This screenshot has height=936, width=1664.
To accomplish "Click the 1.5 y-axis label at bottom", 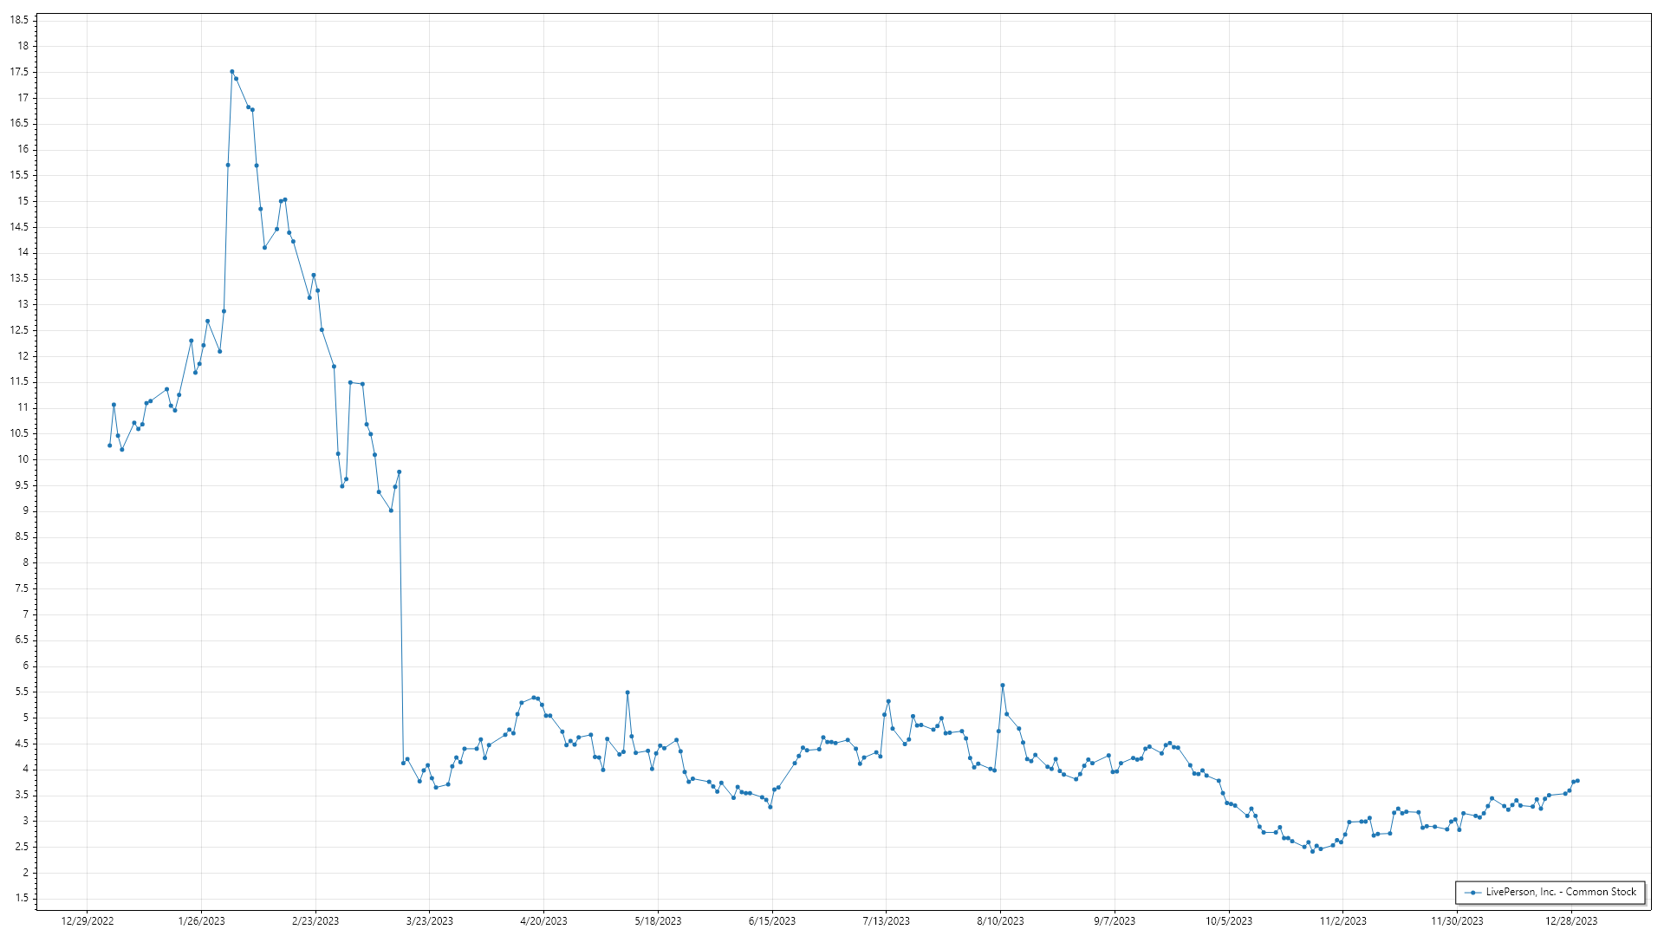I will 22,899.
